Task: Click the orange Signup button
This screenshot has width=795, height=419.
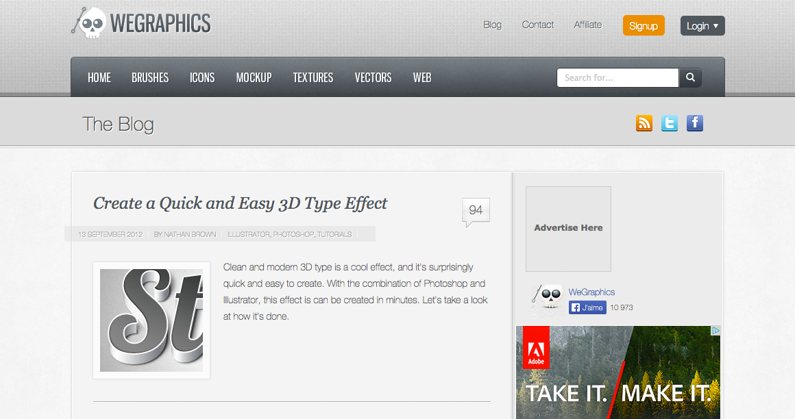Action: [x=643, y=25]
